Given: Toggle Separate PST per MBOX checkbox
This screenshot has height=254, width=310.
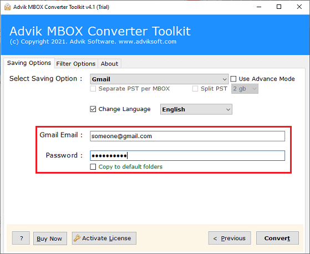Looking at the screenshot, I should point(93,89).
